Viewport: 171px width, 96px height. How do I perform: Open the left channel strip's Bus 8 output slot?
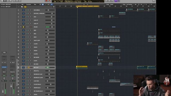(x=4, y=72)
